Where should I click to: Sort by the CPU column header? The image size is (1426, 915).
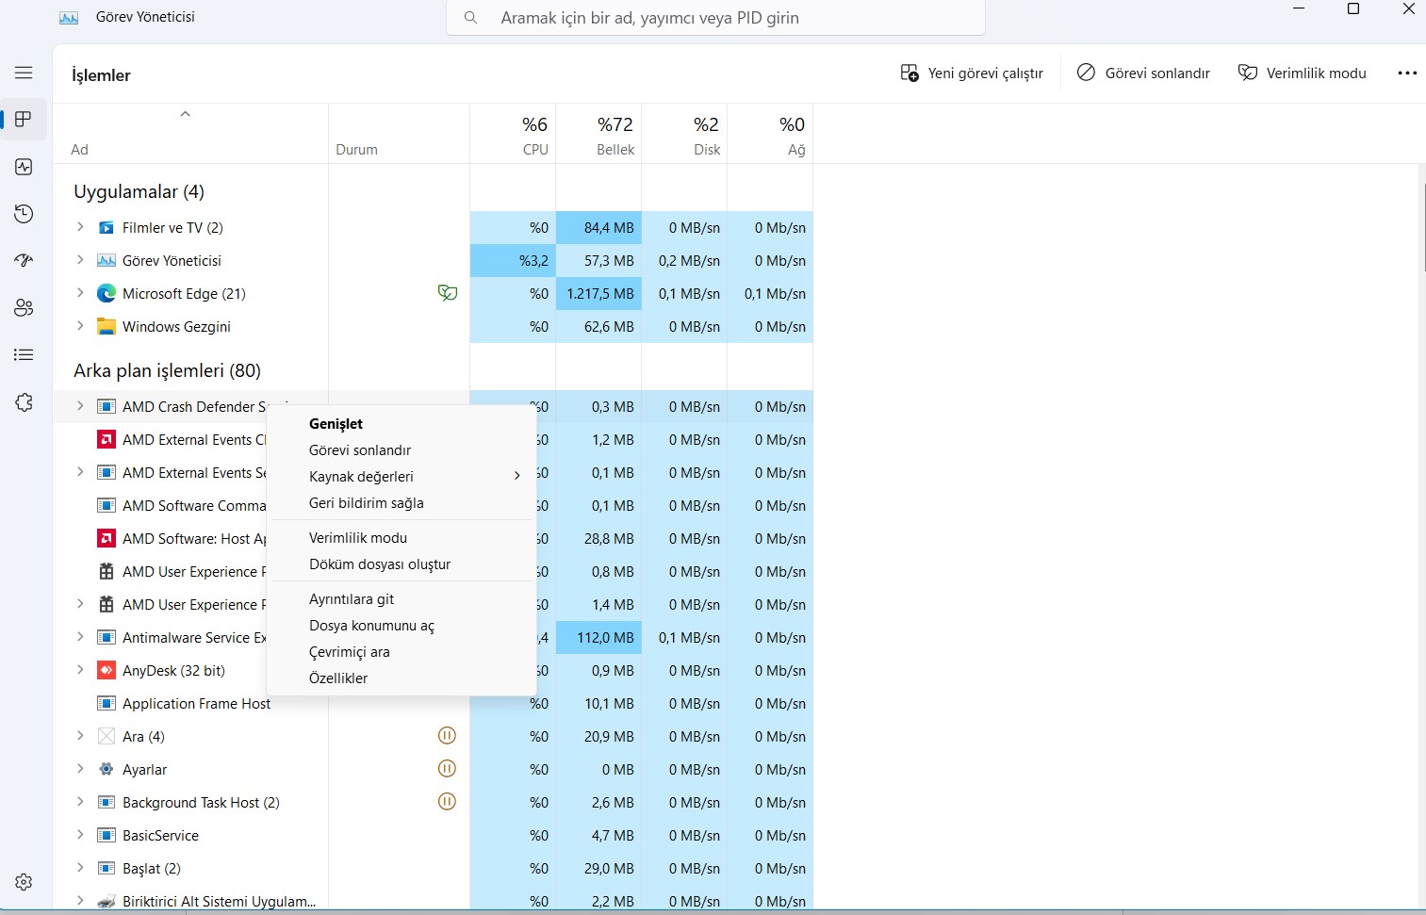pos(513,134)
